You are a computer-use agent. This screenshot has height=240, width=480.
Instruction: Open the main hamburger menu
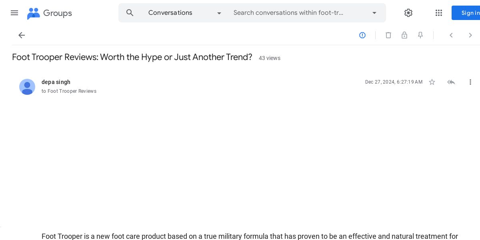tap(14, 13)
